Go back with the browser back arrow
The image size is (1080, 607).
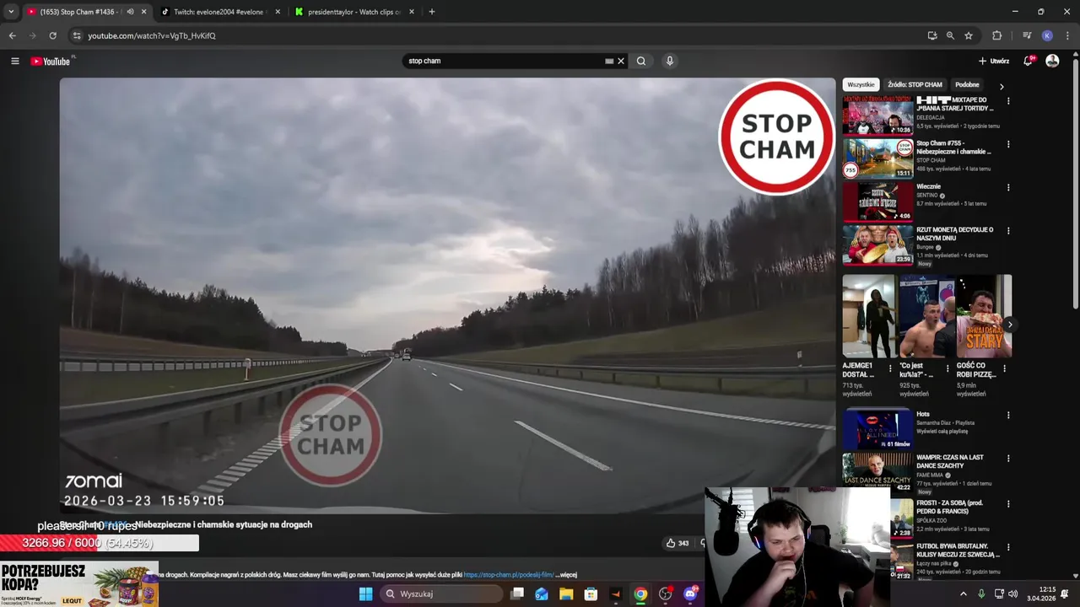(x=12, y=35)
